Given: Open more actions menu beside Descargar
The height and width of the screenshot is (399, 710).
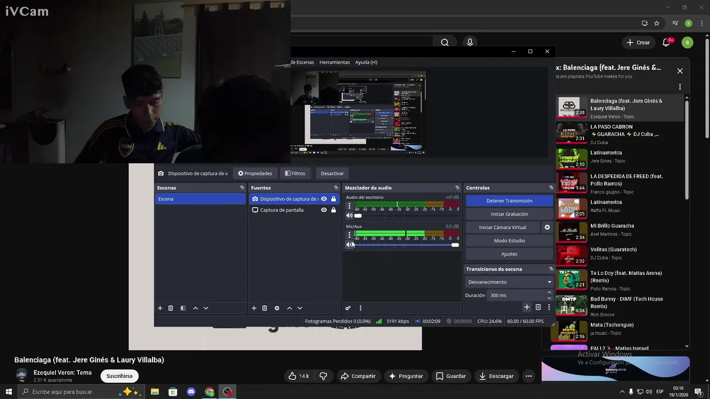Looking at the screenshot, I should 529,376.
